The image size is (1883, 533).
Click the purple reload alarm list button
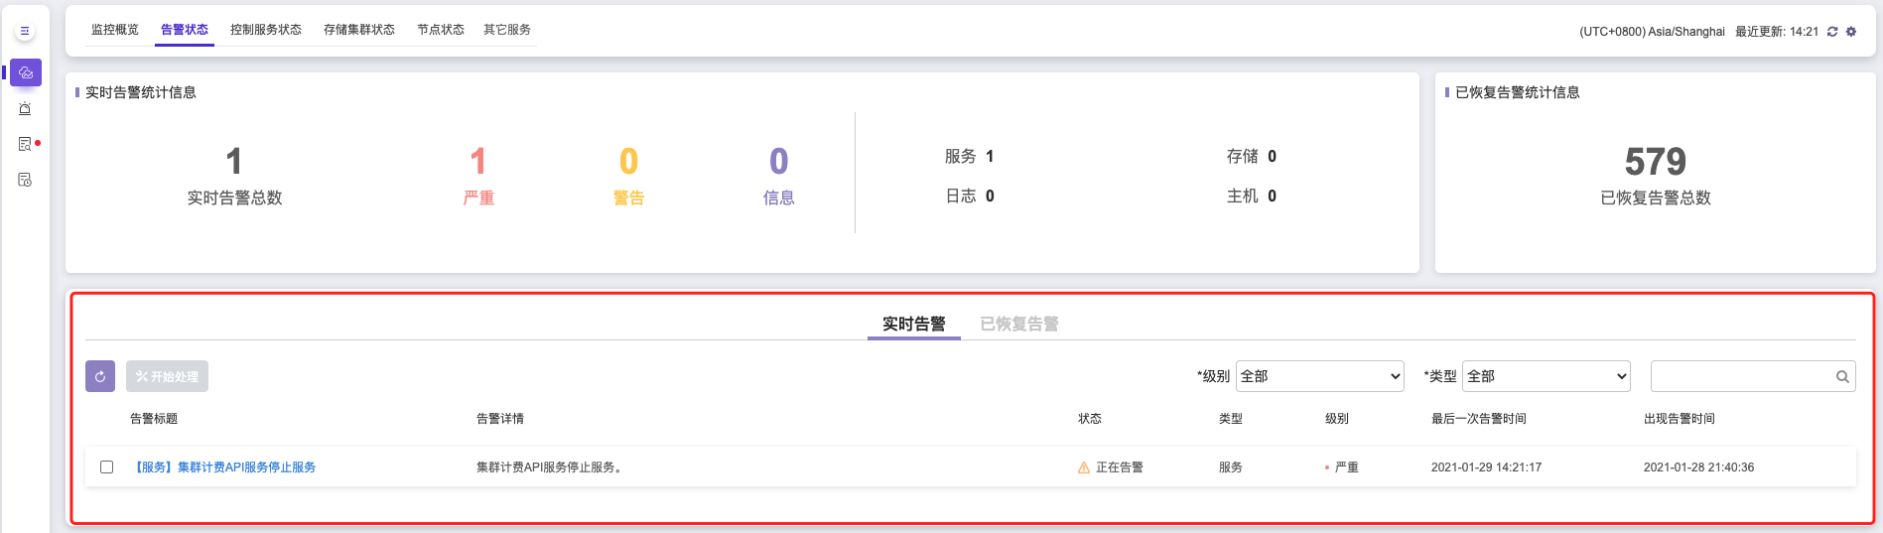100,376
